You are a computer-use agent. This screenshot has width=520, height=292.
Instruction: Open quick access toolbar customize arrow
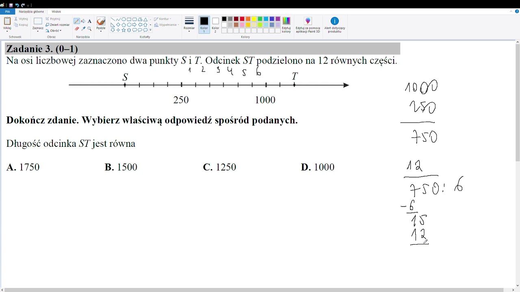pyautogui.click(x=28, y=6)
